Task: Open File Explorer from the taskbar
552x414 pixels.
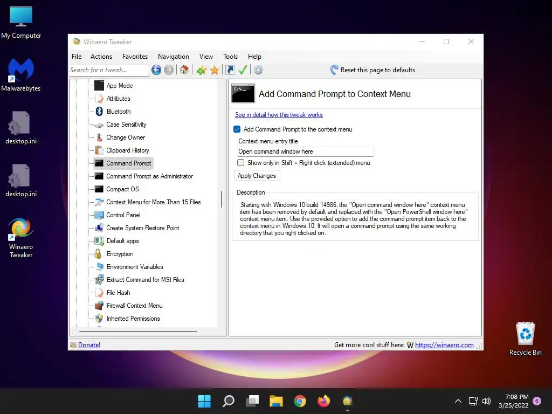Action: pos(276,401)
